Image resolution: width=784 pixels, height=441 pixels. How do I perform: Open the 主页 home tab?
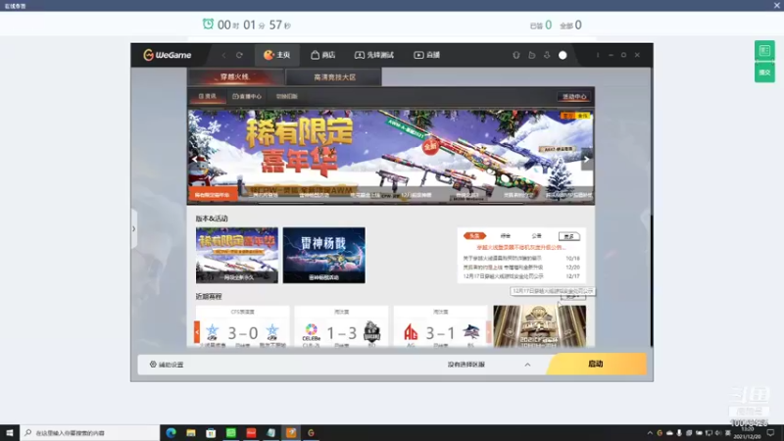pos(277,55)
